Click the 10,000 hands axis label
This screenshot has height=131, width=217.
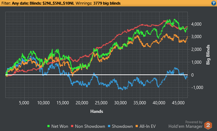click(44, 103)
